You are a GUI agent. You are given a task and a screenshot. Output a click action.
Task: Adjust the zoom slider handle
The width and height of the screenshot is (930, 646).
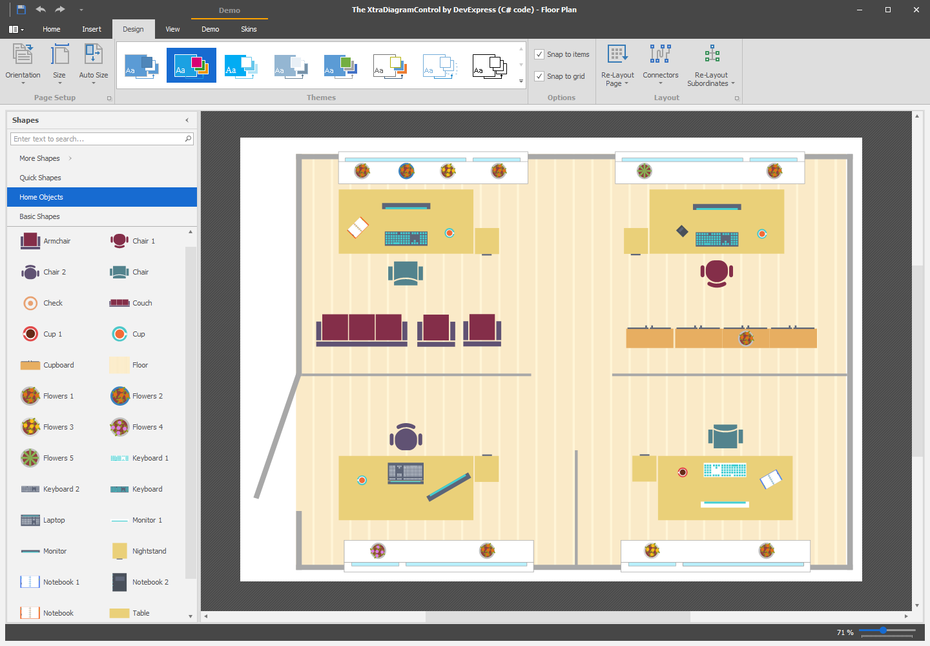[x=883, y=630]
